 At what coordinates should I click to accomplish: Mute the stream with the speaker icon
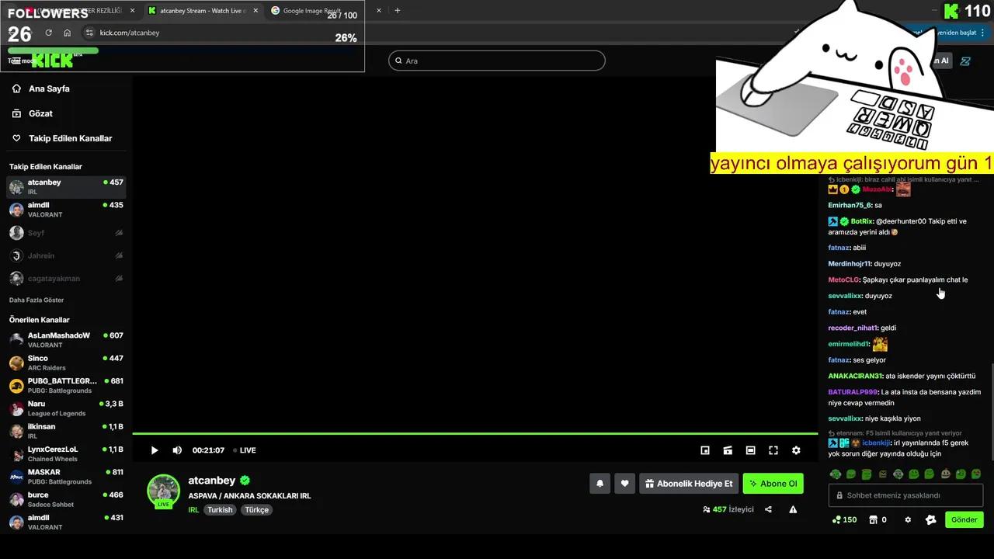click(x=177, y=450)
